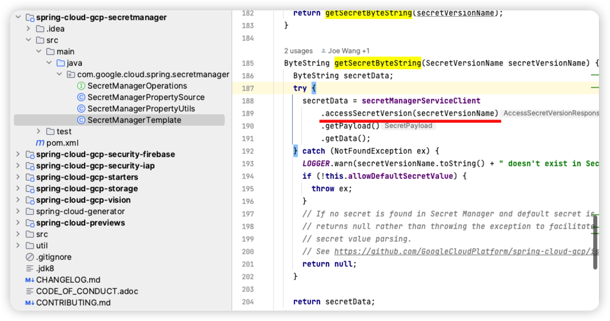610x321 pixels.
Task: Expand the test folder
Action: tap(38, 131)
